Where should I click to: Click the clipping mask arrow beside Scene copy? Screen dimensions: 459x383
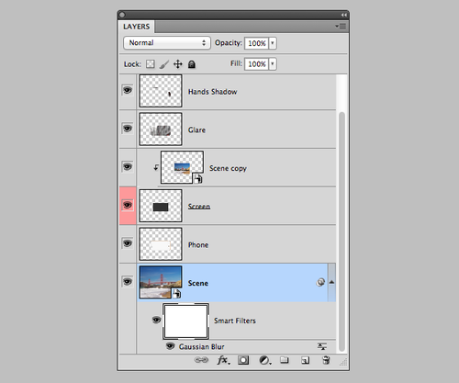coord(156,167)
